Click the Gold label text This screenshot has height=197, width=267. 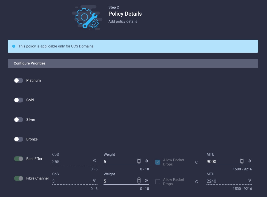pos(30,100)
